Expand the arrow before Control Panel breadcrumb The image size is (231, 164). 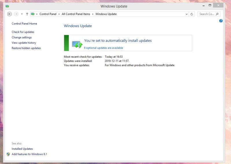coord(37,14)
